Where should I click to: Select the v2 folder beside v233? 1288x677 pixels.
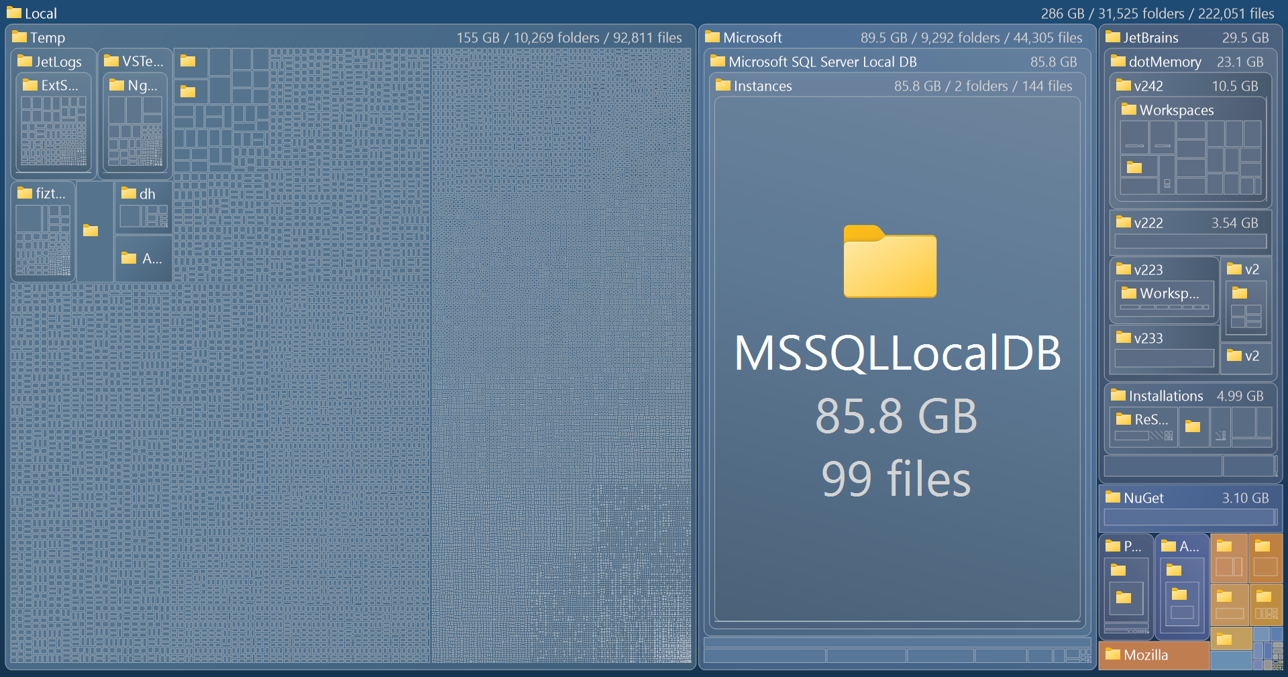coord(1234,356)
